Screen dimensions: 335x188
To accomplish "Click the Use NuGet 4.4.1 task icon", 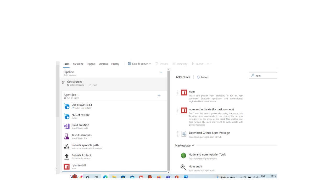I will point(67,106).
